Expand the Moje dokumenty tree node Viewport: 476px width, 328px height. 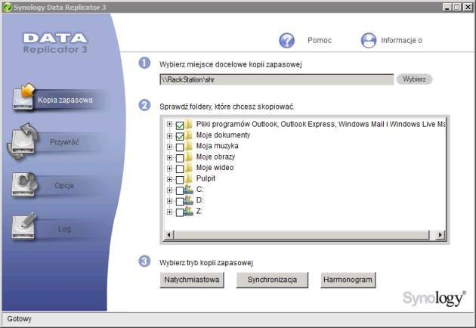coord(169,136)
